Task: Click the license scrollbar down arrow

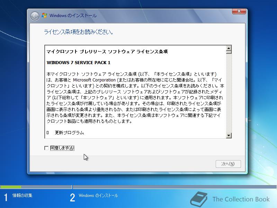Action: 229,136
